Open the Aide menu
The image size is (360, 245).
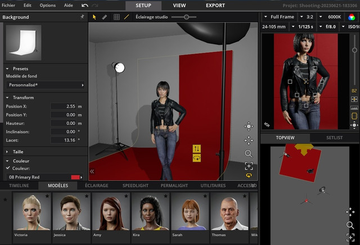coord(68,5)
